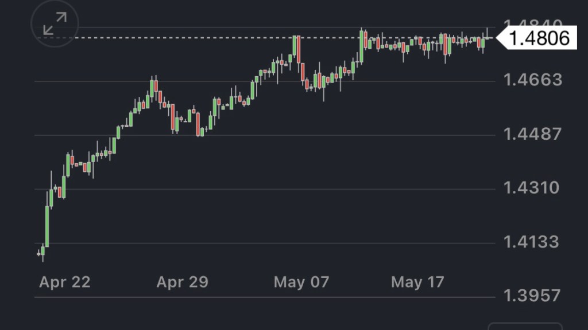Select the Apr 22 date label
Image resolution: width=588 pixels, height=330 pixels.
[x=65, y=282]
